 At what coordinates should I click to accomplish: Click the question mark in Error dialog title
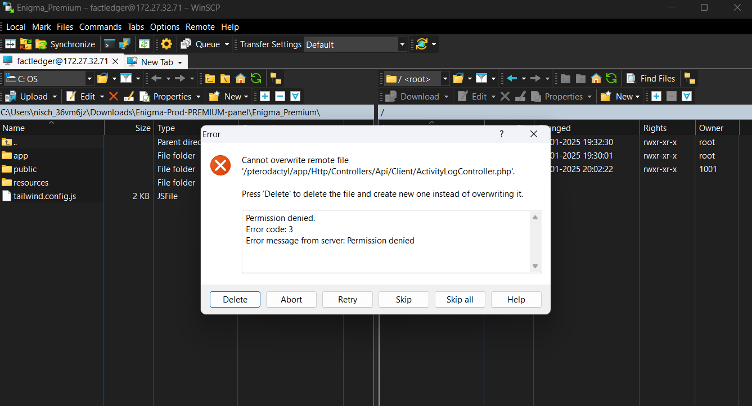click(x=502, y=134)
